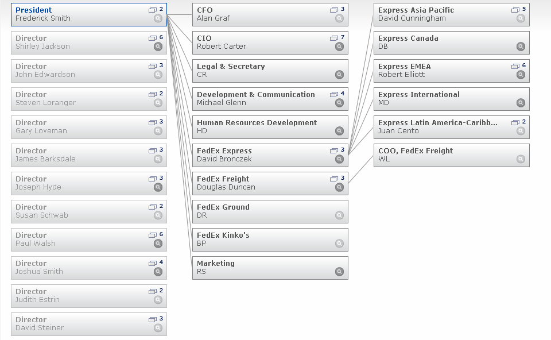This screenshot has width=551, height=340.
Task: Expand subordinates count 2 on President card
Action: click(x=156, y=10)
